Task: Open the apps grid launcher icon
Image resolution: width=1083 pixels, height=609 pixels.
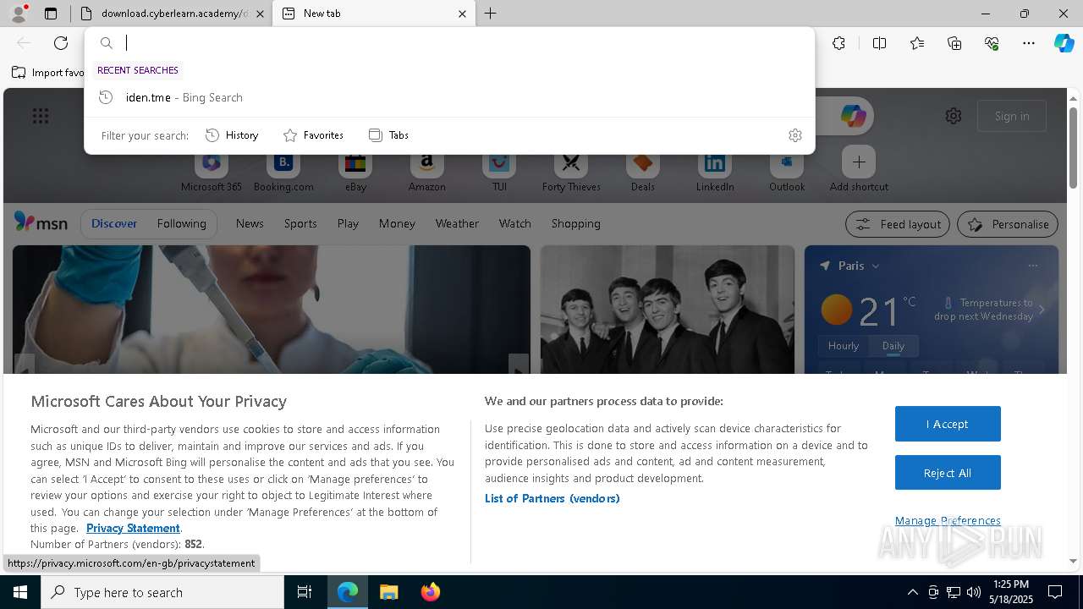Action: pyautogui.click(x=41, y=116)
